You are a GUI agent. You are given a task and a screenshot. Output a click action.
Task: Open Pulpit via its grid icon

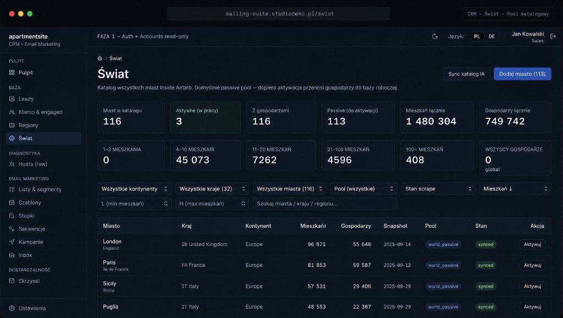[x=12, y=73]
